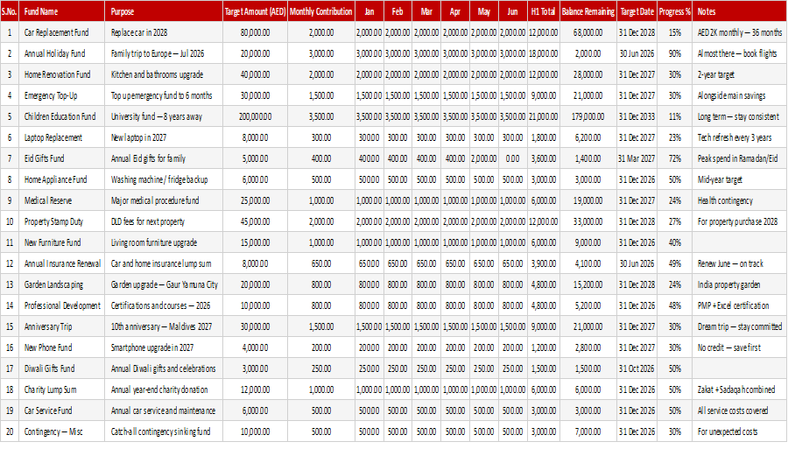Click balance remaining 179,000.00
The width and height of the screenshot is (788, 463).
588,117
